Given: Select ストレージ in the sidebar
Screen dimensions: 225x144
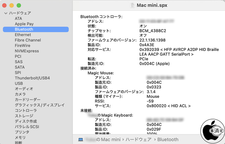Looking at the screenshot, I should coord(24,116).
